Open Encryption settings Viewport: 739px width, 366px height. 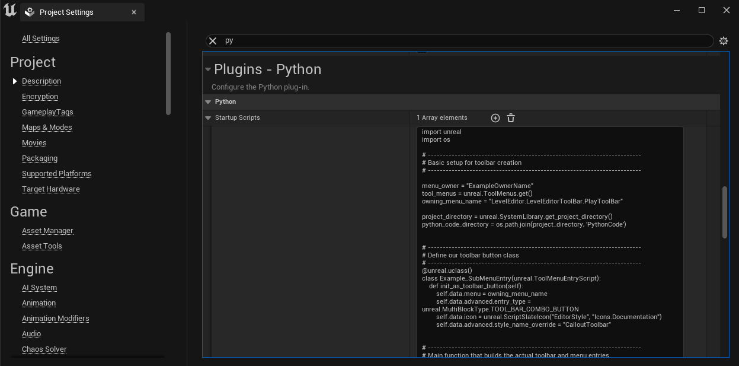(x=40, y=97)
